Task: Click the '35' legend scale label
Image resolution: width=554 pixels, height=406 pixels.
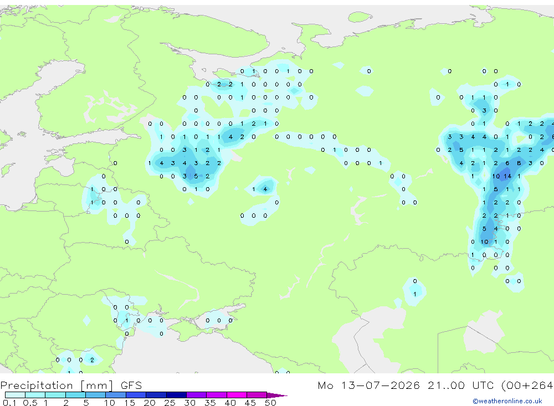Action: pyautogui.click(x=210, y=403)
